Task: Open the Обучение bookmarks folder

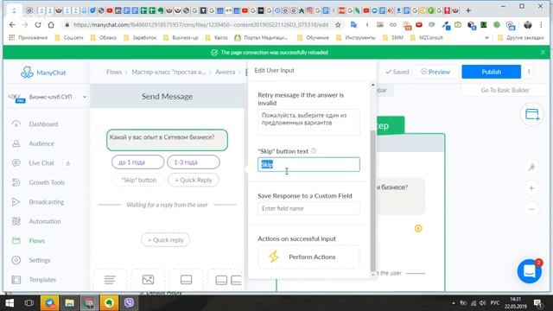Action: click(313, 37)
